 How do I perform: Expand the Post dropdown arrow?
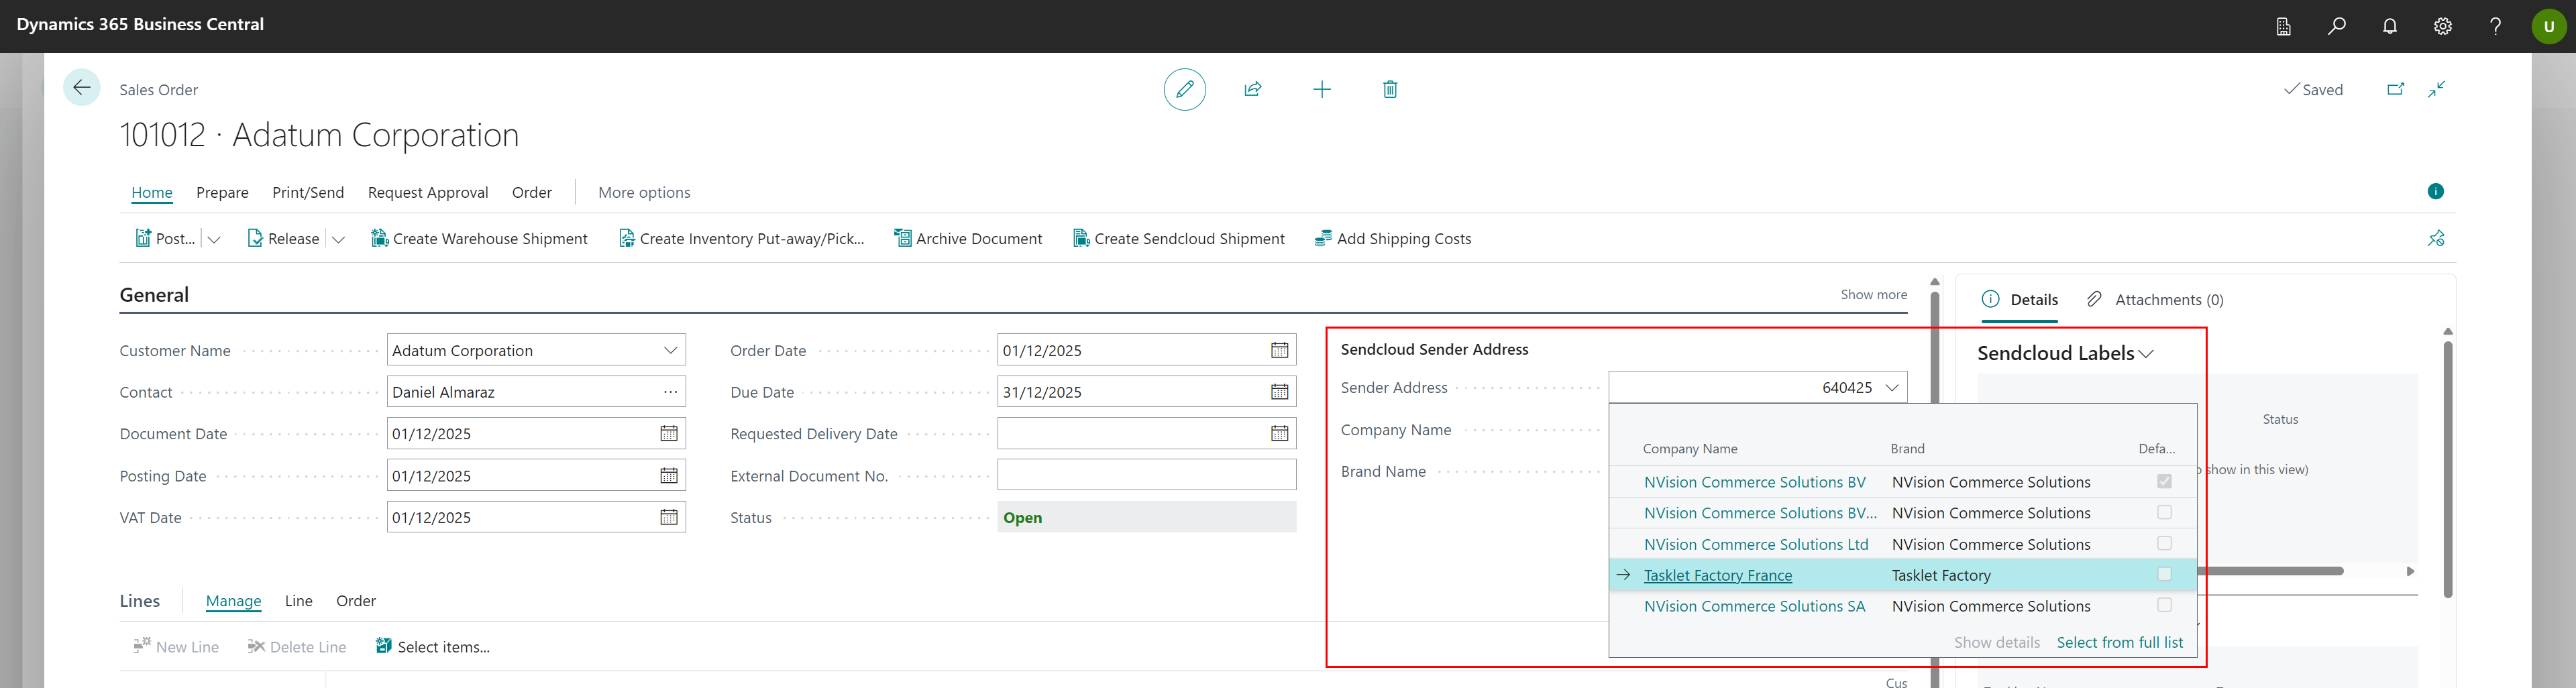pyautogui.click(x=214, y=239)
